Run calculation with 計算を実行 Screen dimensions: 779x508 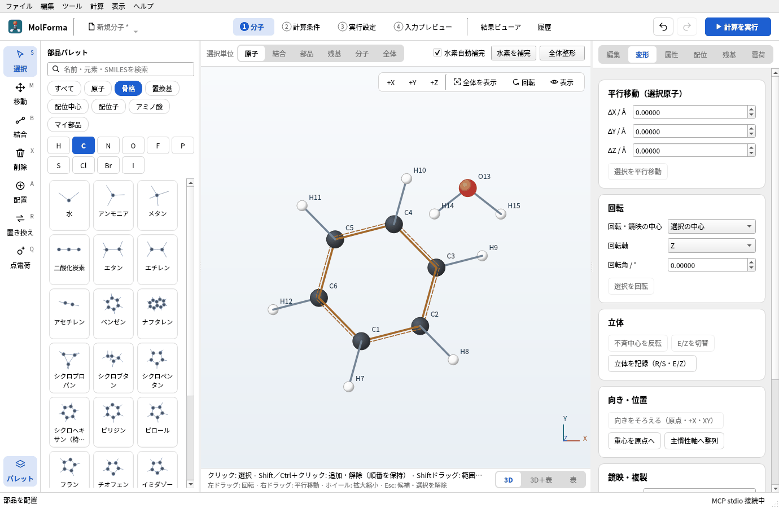click(738, 27)
